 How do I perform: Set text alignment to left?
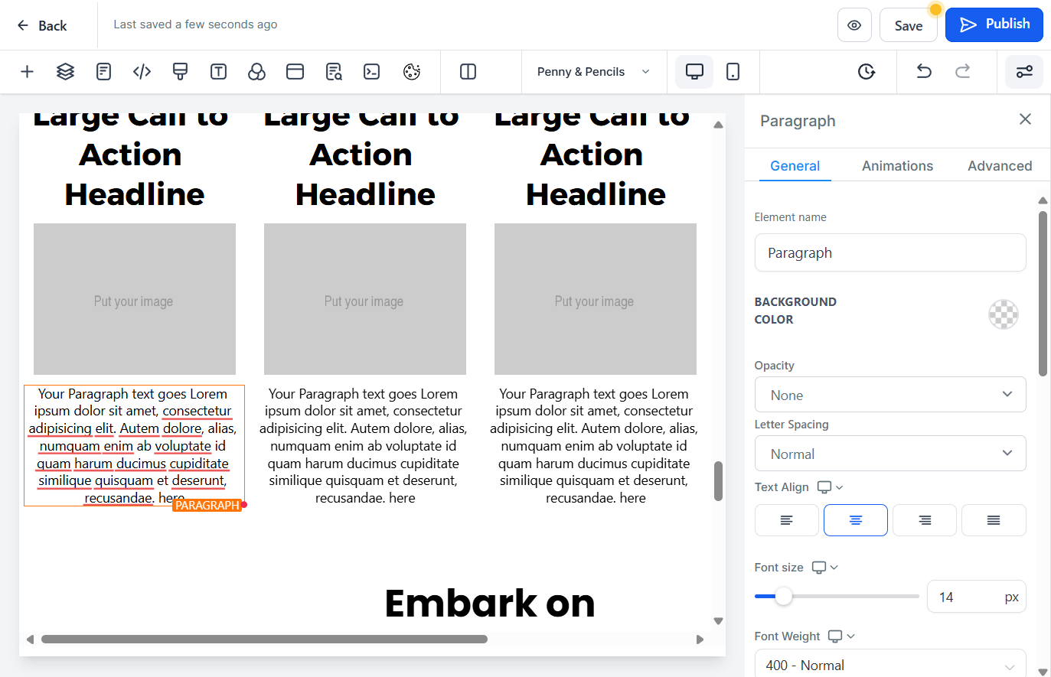[x=786, y=520]
